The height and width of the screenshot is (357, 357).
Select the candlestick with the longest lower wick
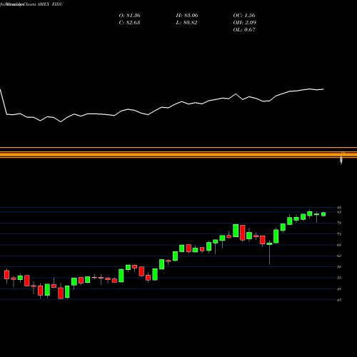click(x=269, y=252)
